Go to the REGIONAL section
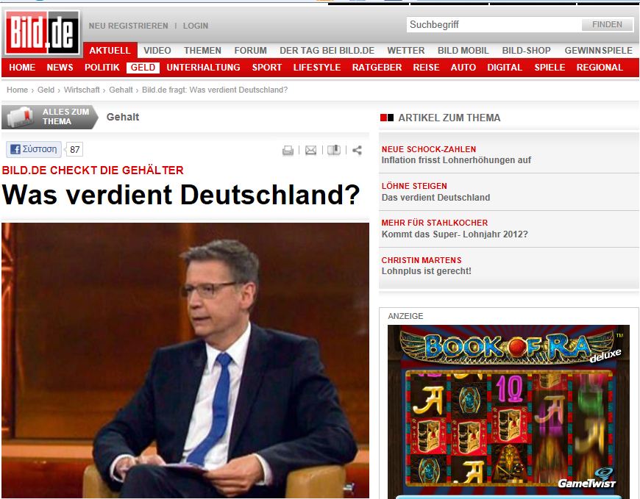Screen dimensions: 640x499 pyautogui.click(x=600, y=68)
